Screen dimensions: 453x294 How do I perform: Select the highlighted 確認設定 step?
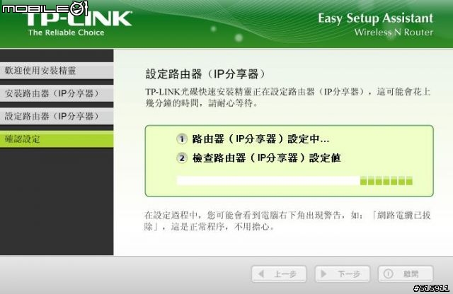57,139
